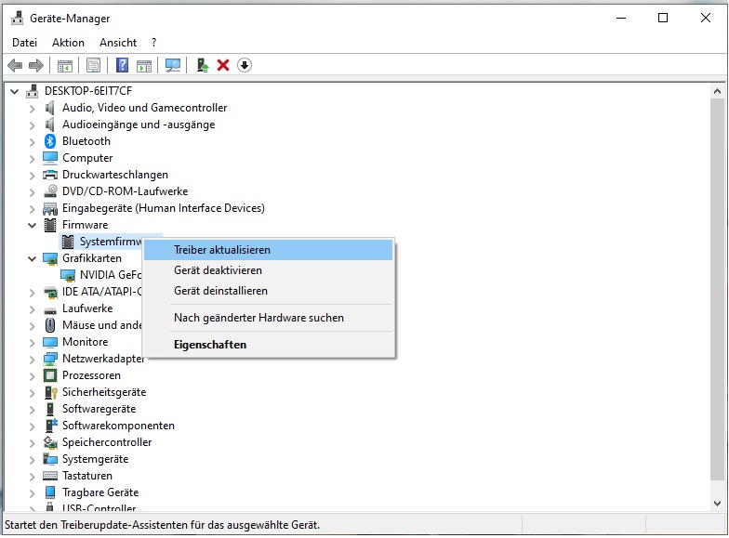This screenshot has height=538, width=729.
Task: Click the Bluetooth icon in the device tree
Action: click(50, 141)
